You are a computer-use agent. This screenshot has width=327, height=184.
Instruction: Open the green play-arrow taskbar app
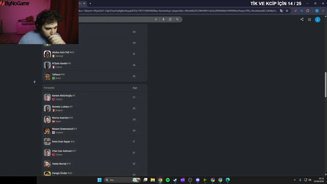(205, 180)
